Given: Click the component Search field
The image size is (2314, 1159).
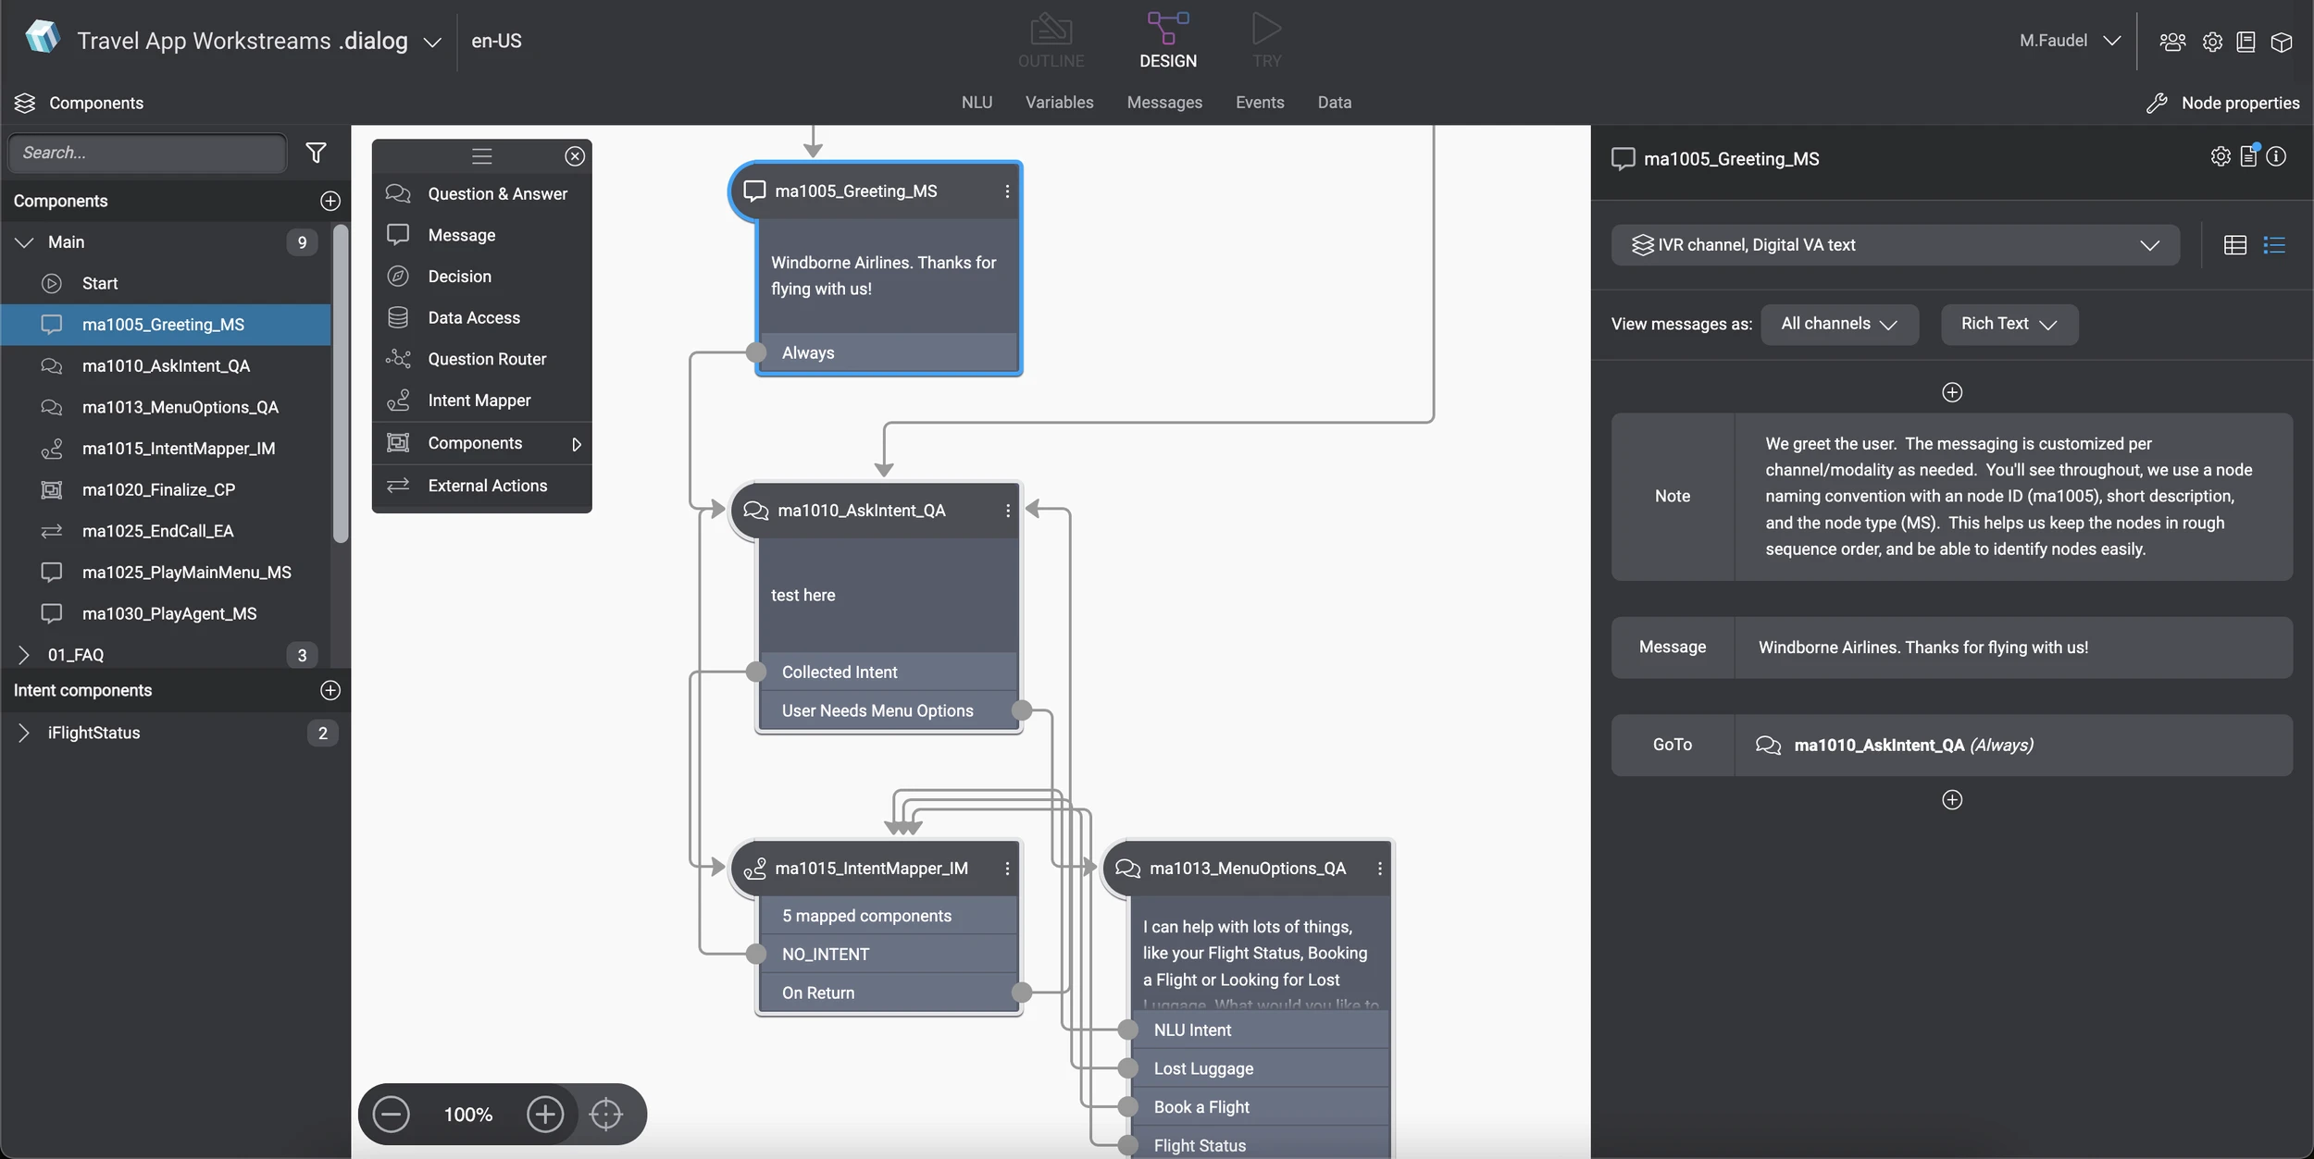Looking at the screenshot, I should tap(148, 153).
